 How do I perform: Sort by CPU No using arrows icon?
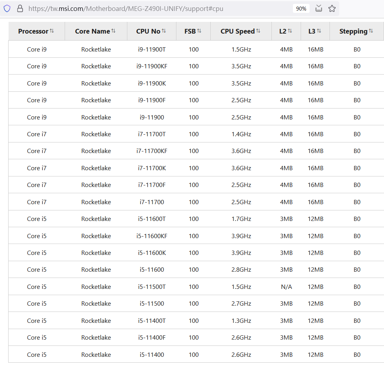164,31
